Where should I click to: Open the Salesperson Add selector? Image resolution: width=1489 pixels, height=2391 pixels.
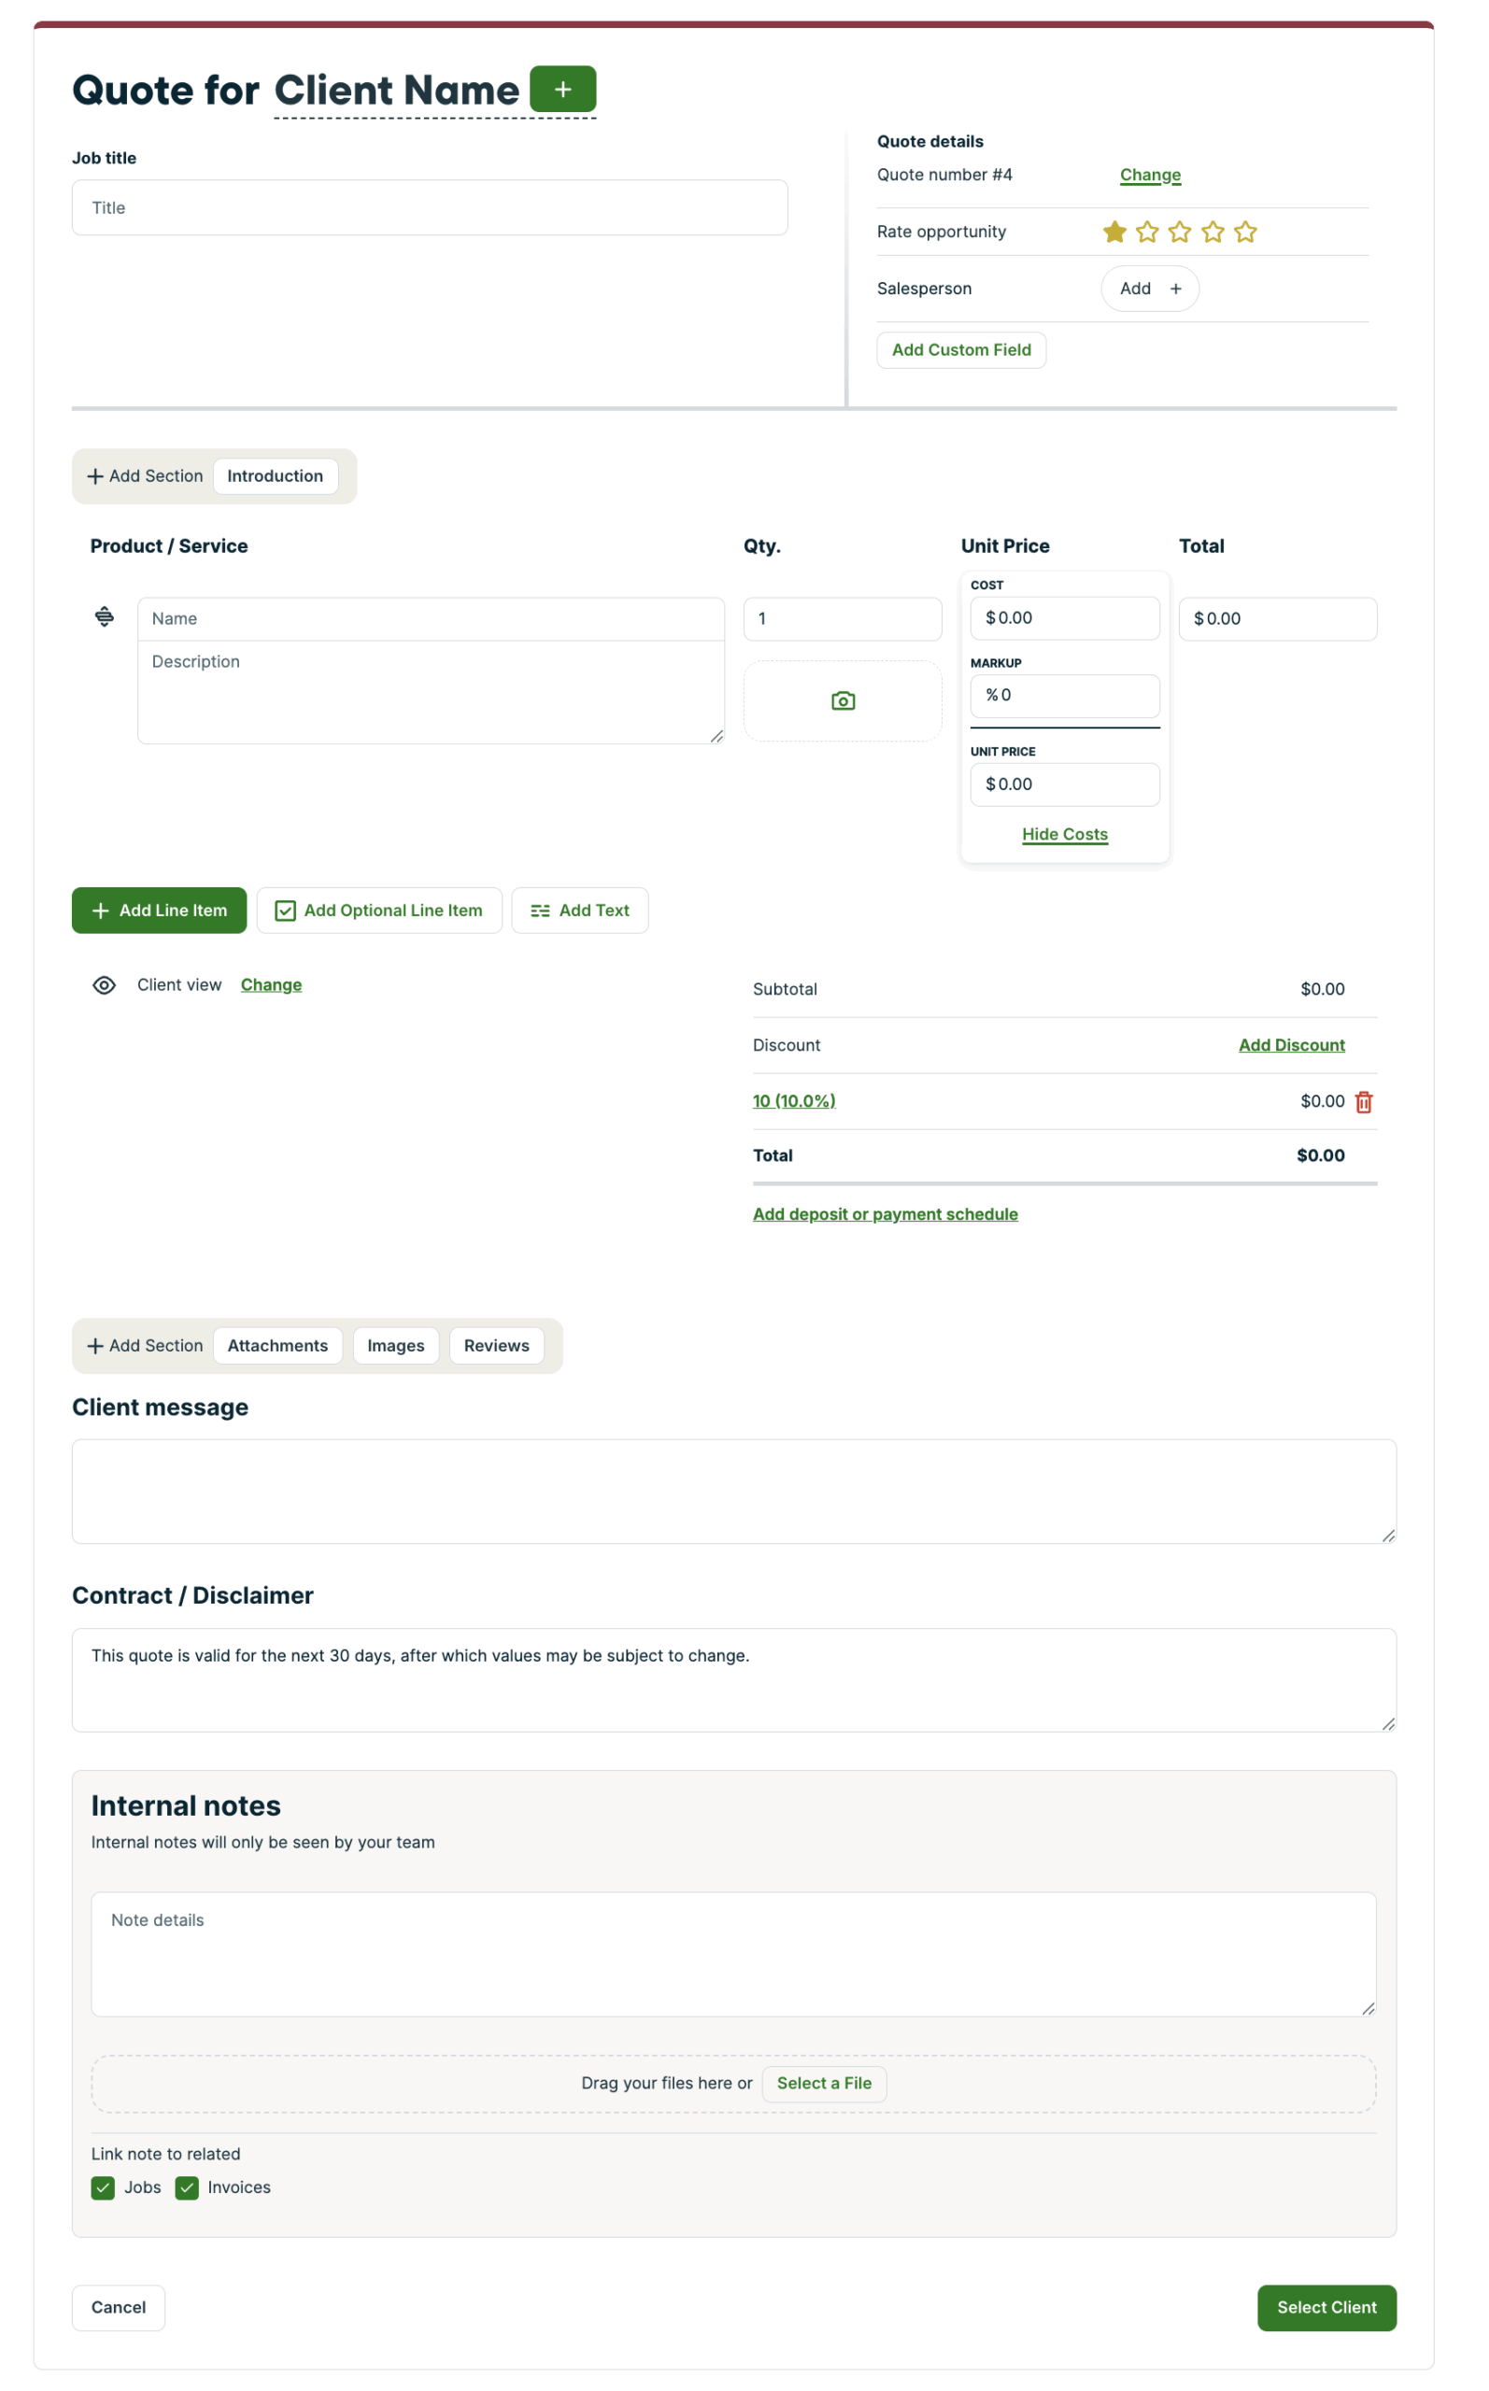tap(1149, 289)
